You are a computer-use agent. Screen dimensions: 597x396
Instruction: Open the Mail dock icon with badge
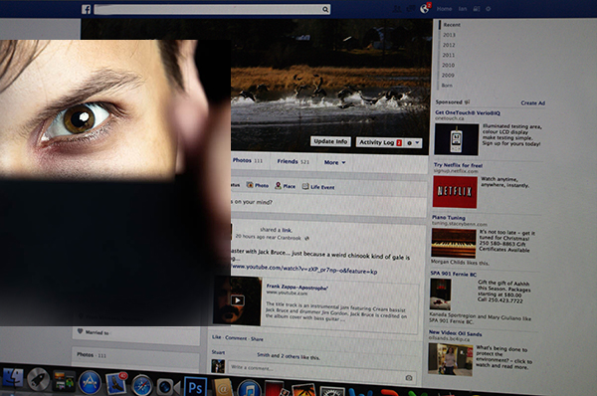click(116, 383)
